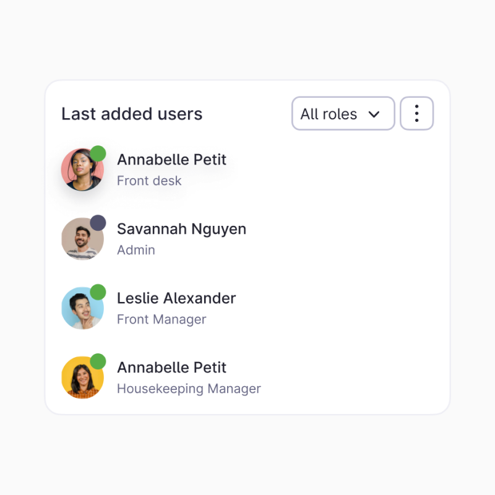This screenshot has width=495, height=495.
Task: Click the Housekeeping Manager's avatar photo
Action: coord(82,377)
